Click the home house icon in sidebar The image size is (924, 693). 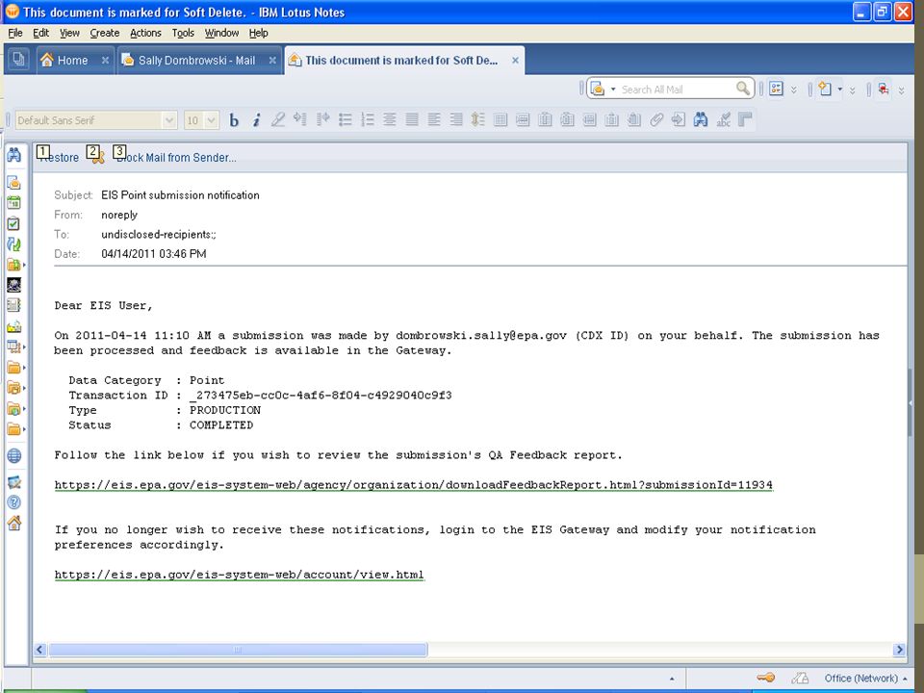14,523
